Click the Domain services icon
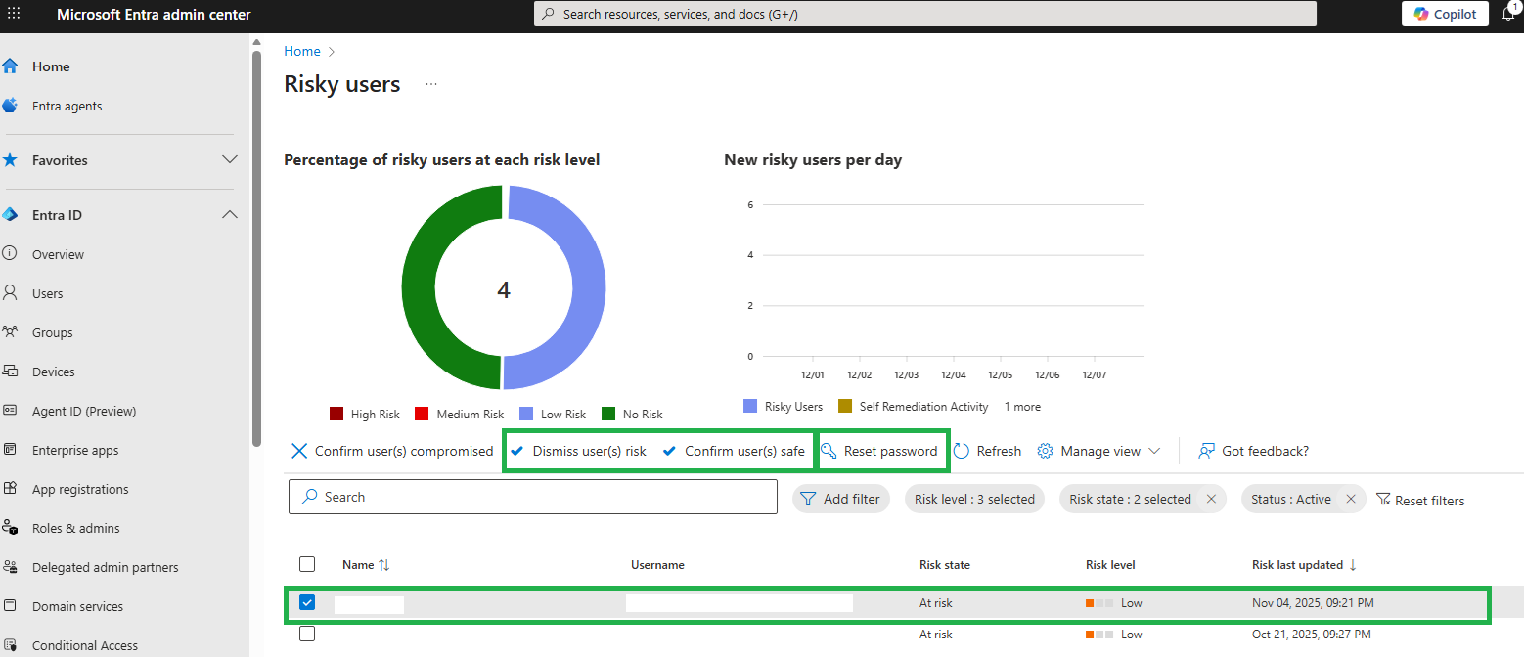The width and height of the screenshot is (1524, 657). point(10,606)
